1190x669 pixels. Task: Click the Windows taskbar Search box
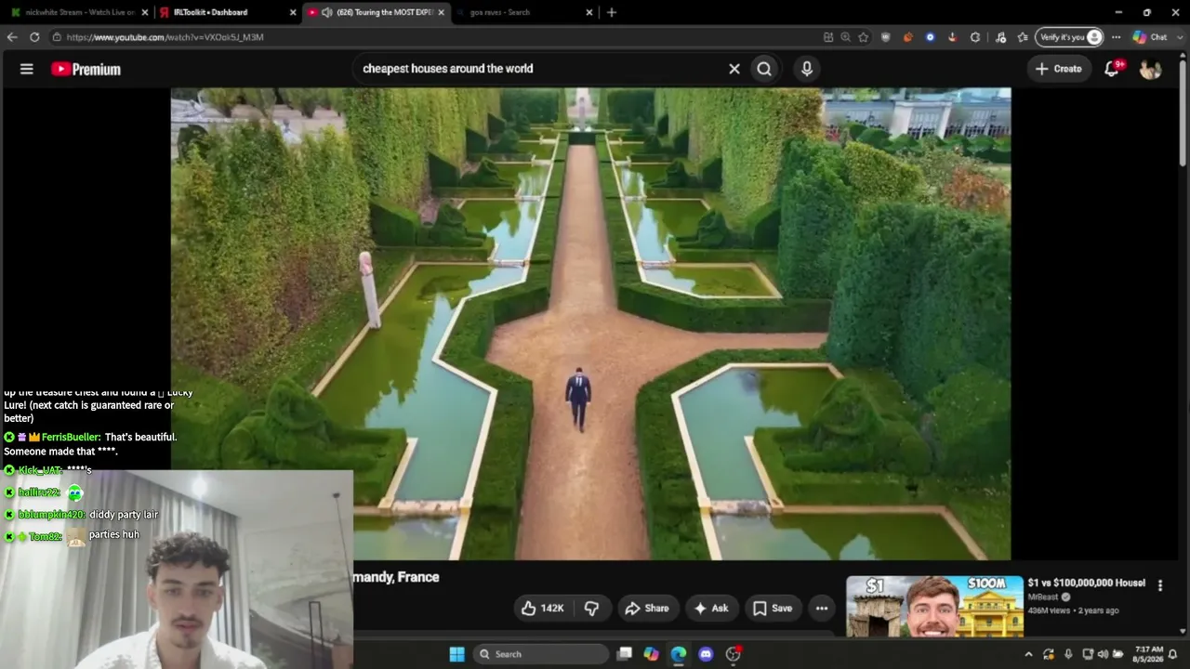(x=542, y=654)
